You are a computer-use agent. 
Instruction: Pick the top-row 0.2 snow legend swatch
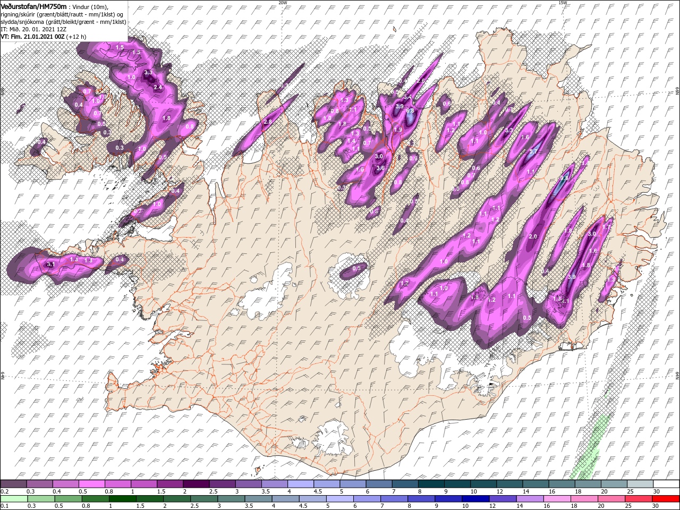click(13, 484)
